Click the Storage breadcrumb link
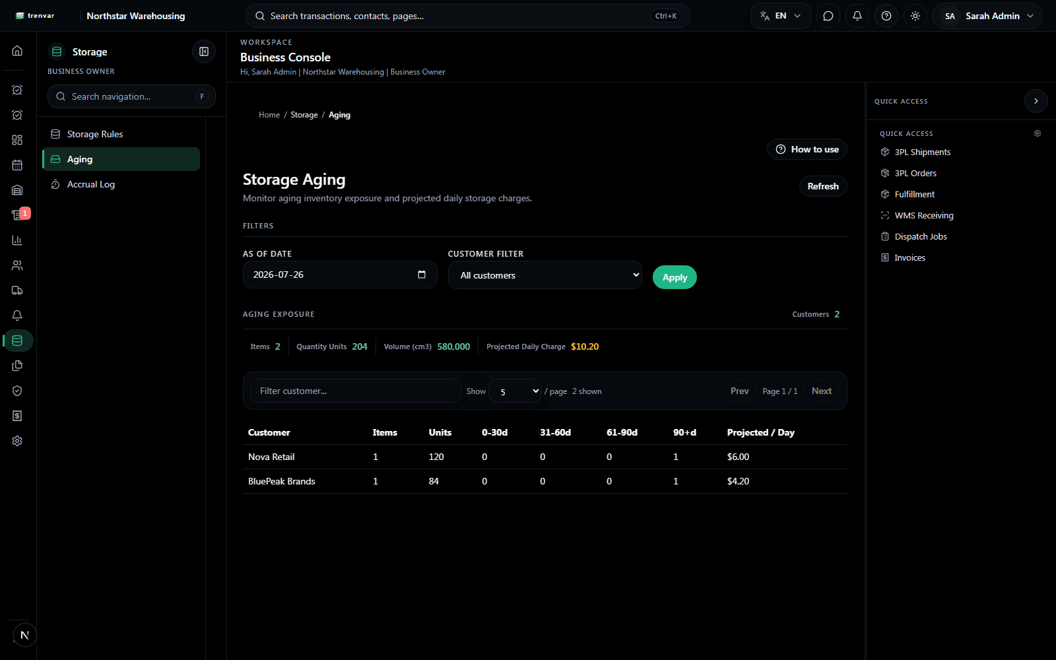 tap(304, 115)
